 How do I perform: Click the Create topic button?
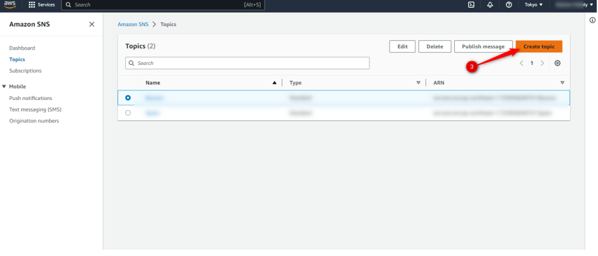tap(539, 46)
